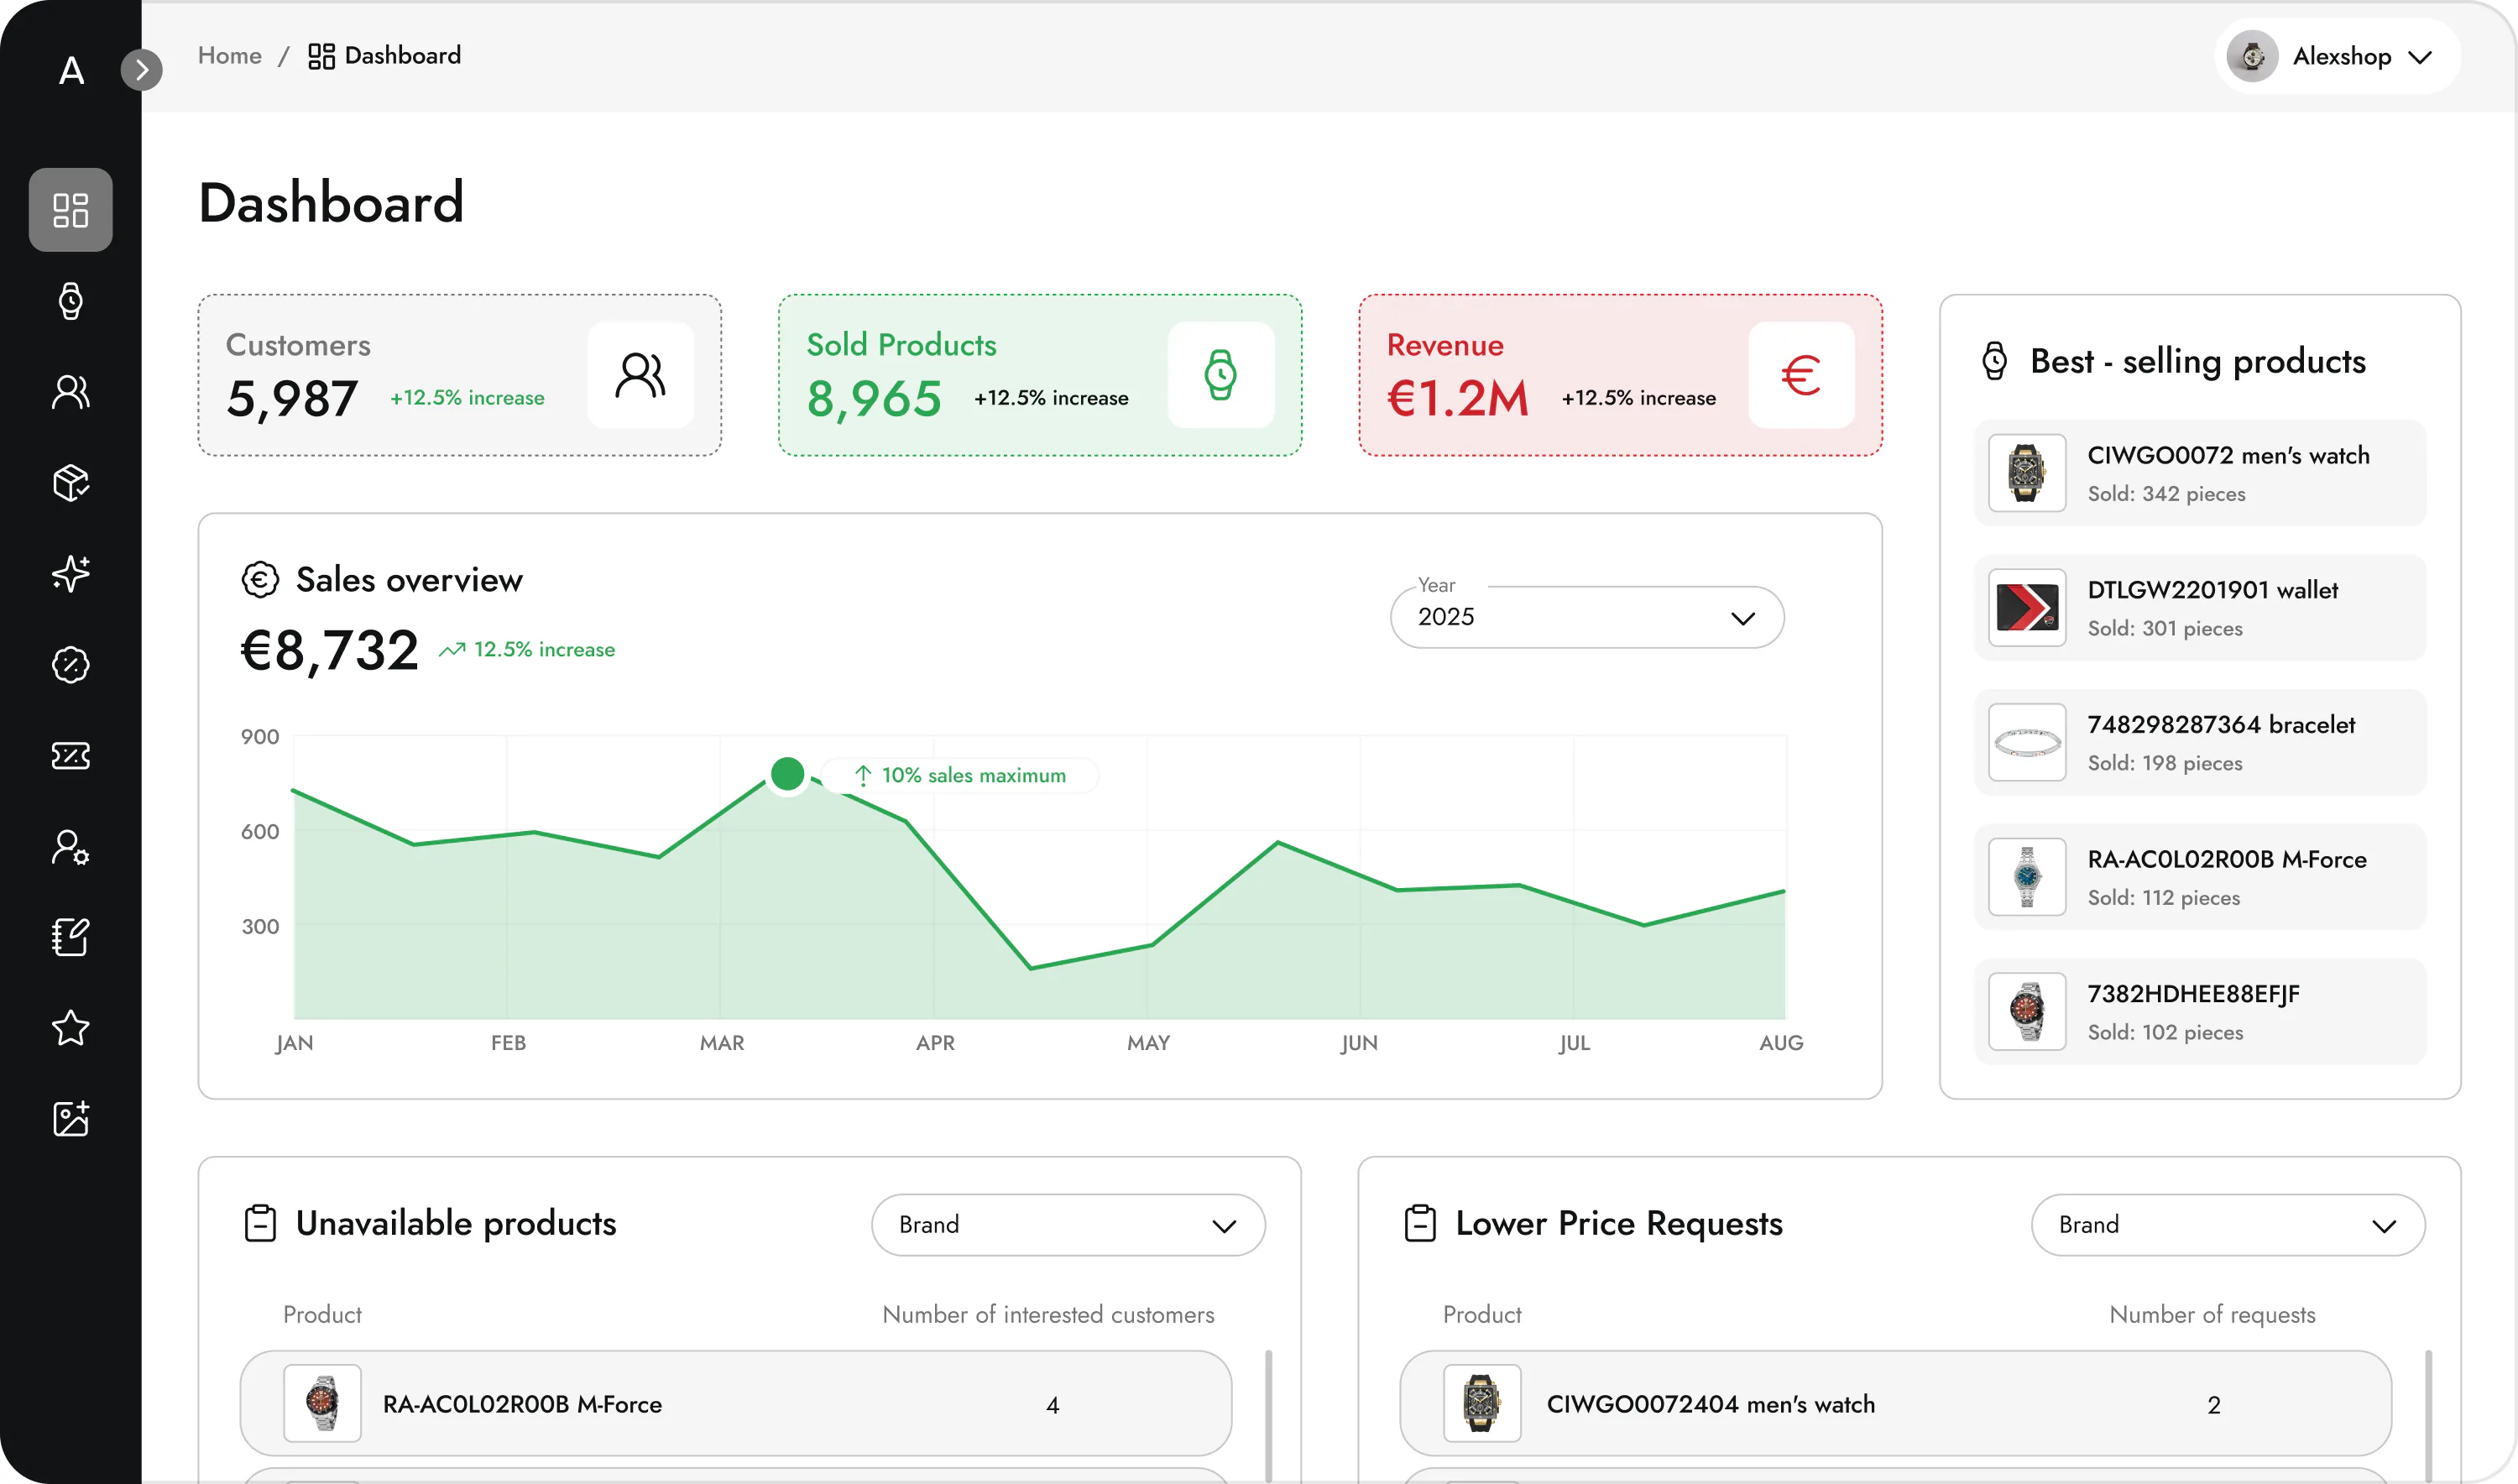Click the watch icon beside Best - selling products

click(1995, 361)
